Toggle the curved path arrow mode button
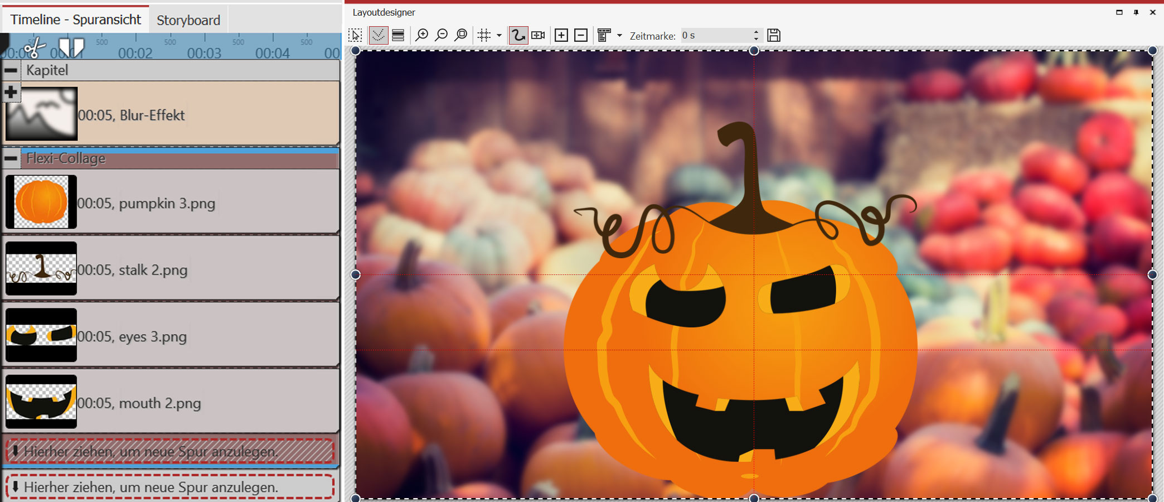 [x=518, y=35]
